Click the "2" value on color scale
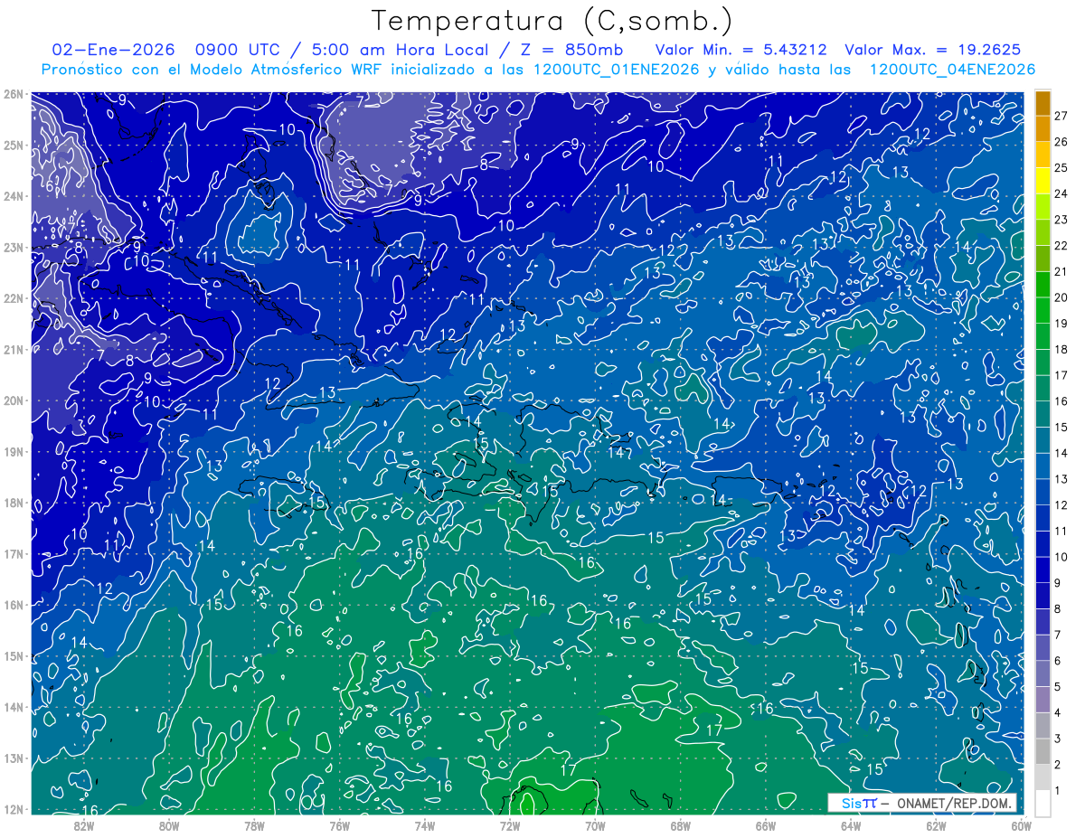The width and height of the screenshot is (1085, 838). click(x=1057, y=765)
